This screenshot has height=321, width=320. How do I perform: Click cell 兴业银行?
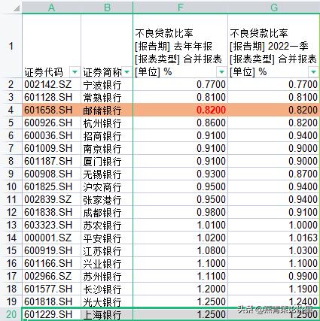click(x=107, y=263)
